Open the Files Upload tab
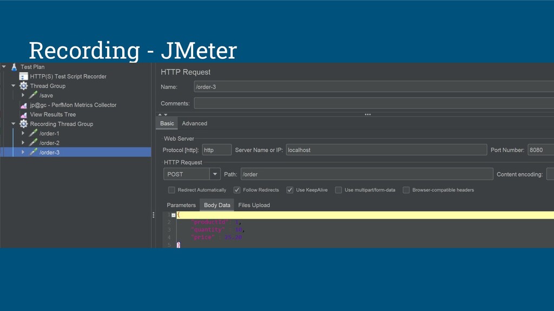 point(254,205)
